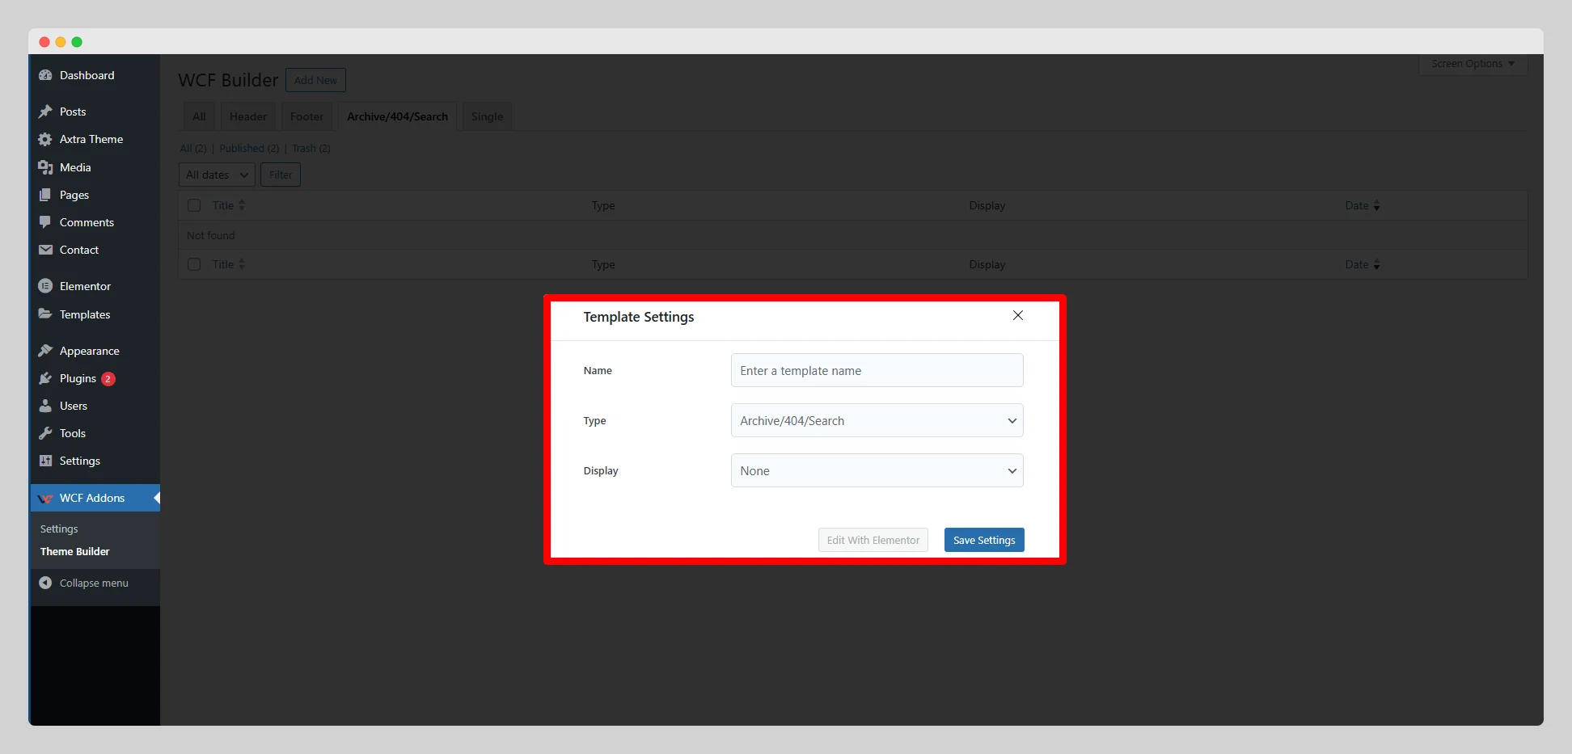Click the WCF Addons logo icon
The image size is (1572, 754).
point(45,499)
